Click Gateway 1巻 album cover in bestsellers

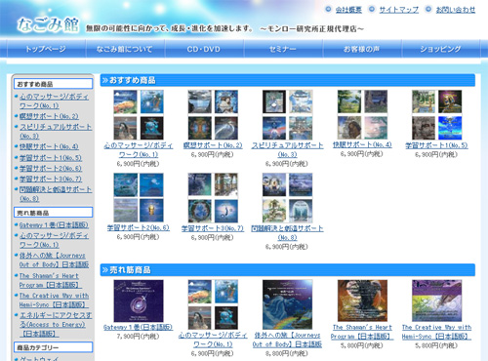[139, 301]
